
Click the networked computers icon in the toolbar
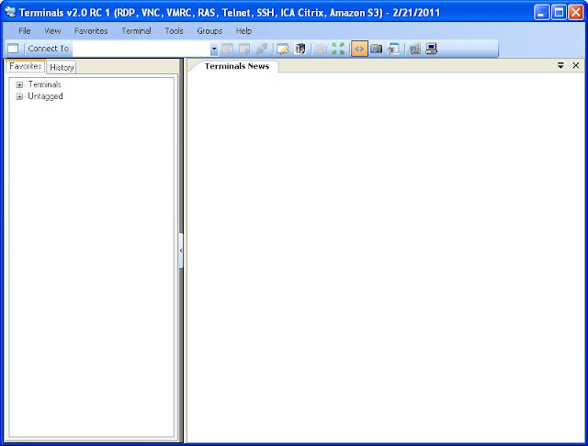click(414, 49)
